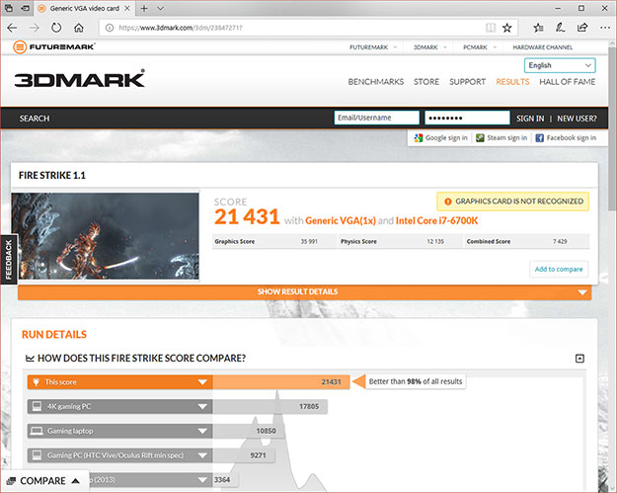Add this page to favorites star
617x493 pixels.
(507, 28)
